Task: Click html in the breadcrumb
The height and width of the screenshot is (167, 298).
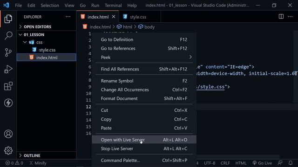Action: pos(127,27)
